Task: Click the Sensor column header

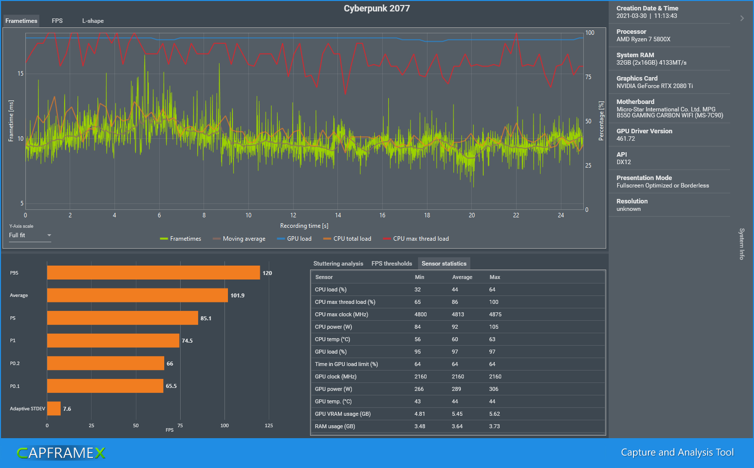Action: point(324,277)
